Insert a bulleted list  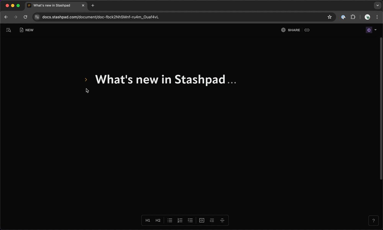[170, 220]
